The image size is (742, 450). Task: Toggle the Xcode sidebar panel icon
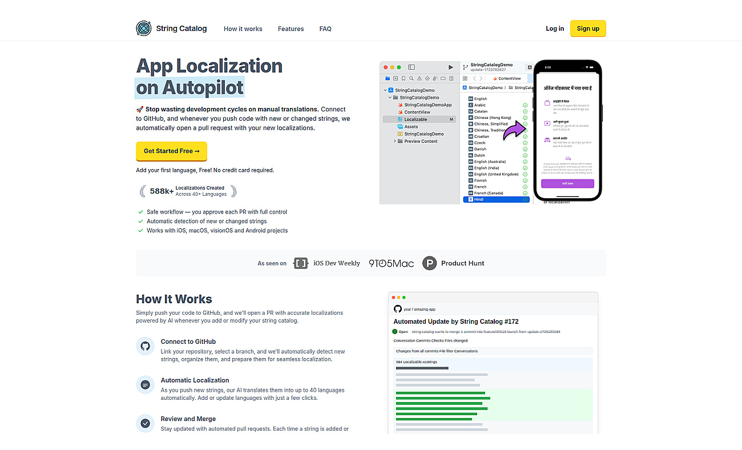(x=412, y=67)
